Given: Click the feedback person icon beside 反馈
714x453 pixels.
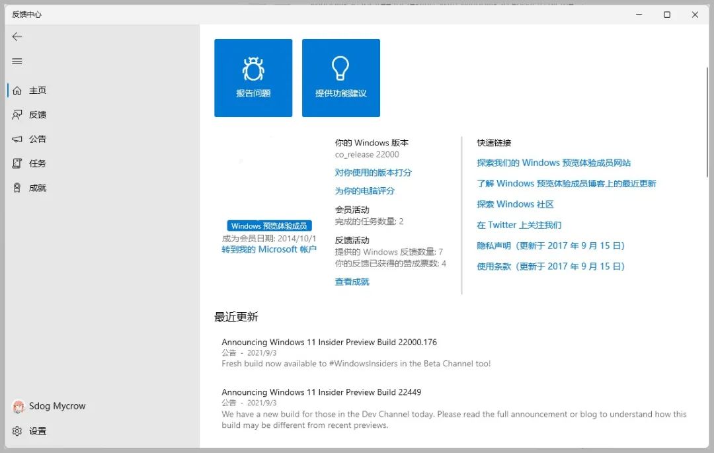Looking at the screenshot, I should point(17,114).
